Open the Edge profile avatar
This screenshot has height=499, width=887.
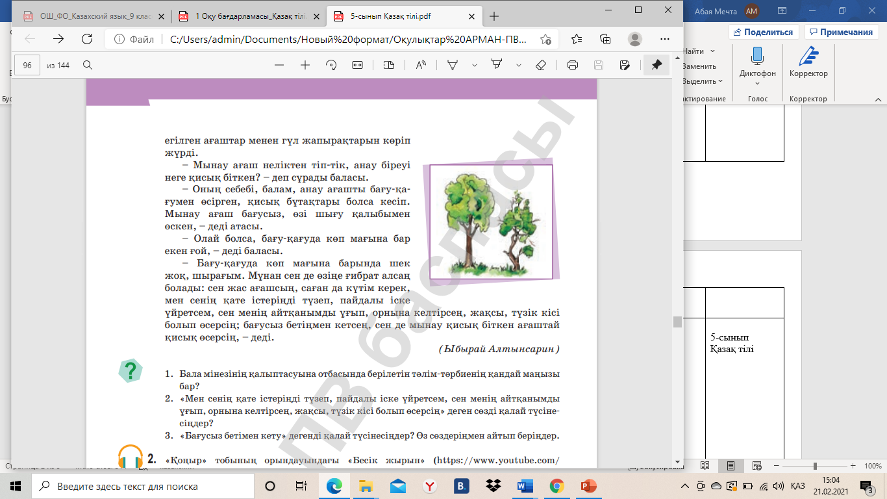[635, 39]
